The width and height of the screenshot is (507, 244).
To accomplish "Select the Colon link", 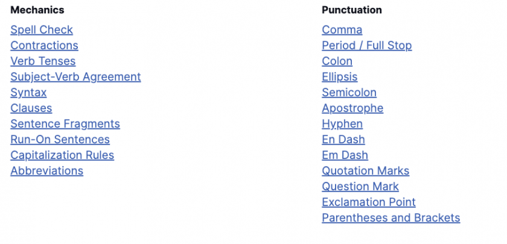I will click(337, 61).
